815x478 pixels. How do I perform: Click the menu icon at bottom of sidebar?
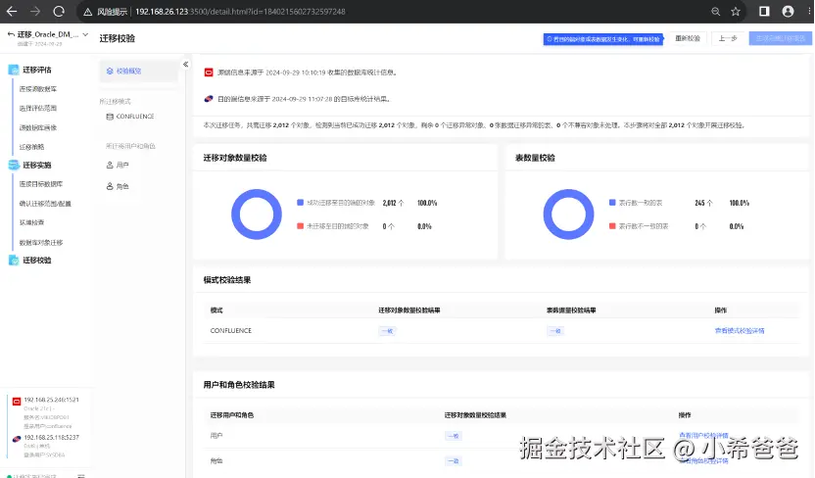coord(81,475)
